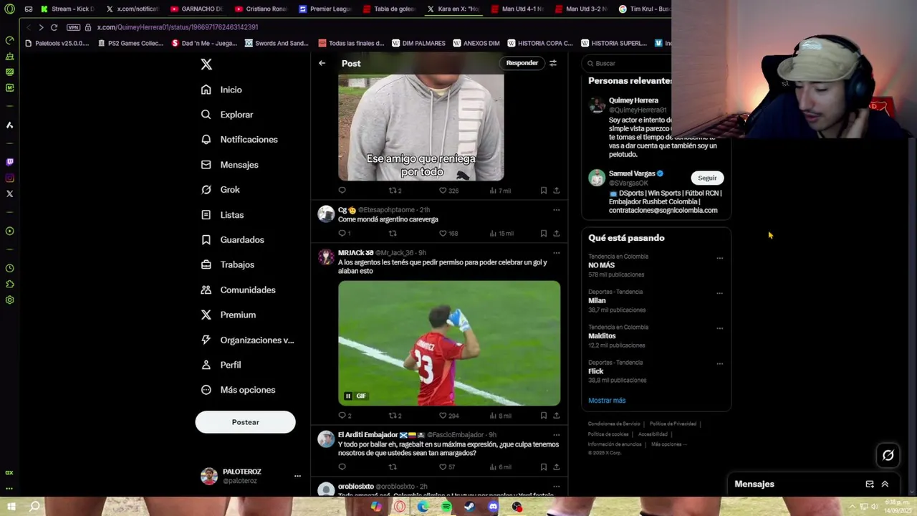Switch to the 'Tim Krul' Google tab
The height and width of the screenshot is (516, 917).
[x=646, y=9]
